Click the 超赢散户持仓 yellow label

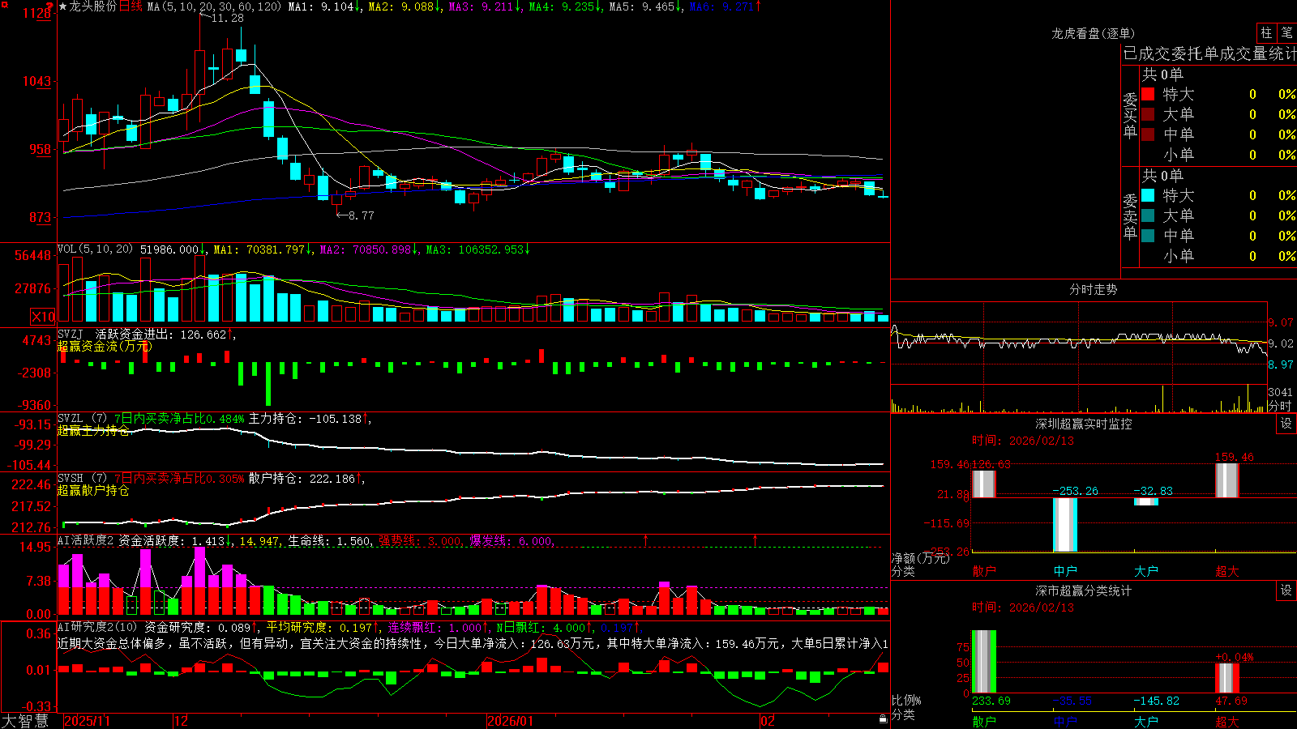[93, 490]
